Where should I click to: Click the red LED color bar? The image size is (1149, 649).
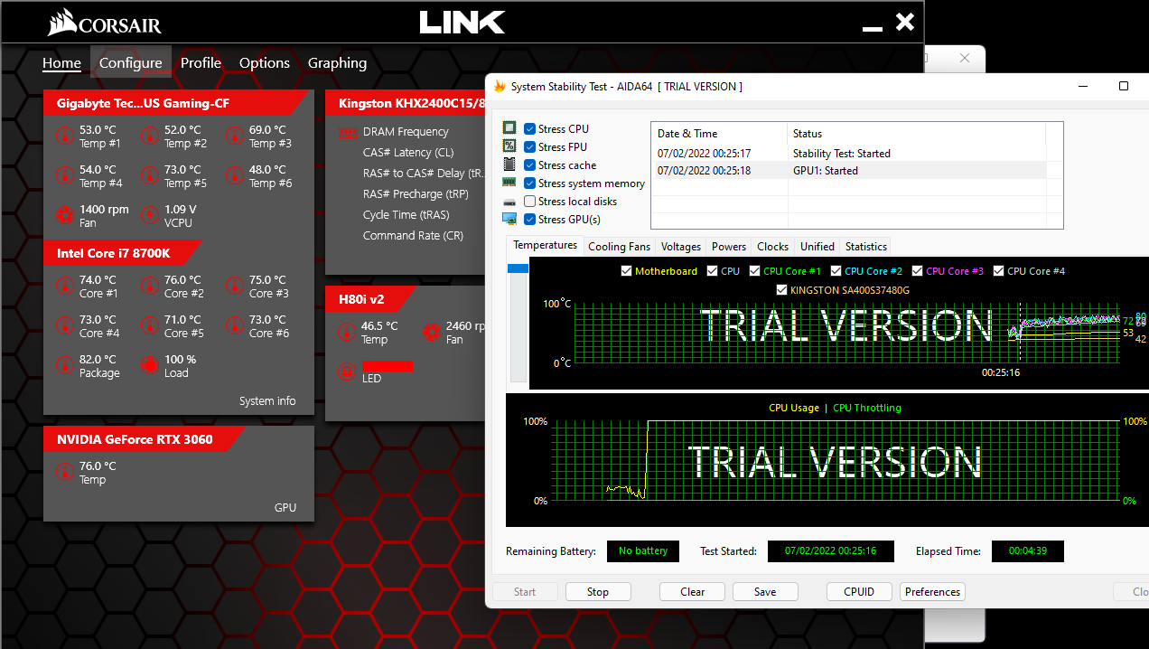[x=388, y=366]
